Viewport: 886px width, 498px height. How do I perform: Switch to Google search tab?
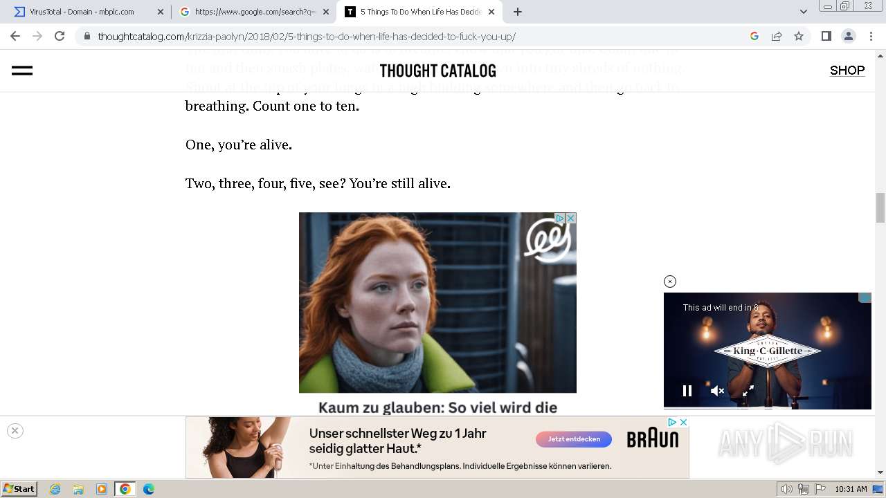point(254,12)
